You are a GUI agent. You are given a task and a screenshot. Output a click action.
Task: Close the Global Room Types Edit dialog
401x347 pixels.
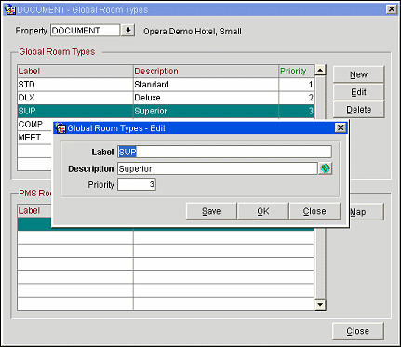coord(341,127)
